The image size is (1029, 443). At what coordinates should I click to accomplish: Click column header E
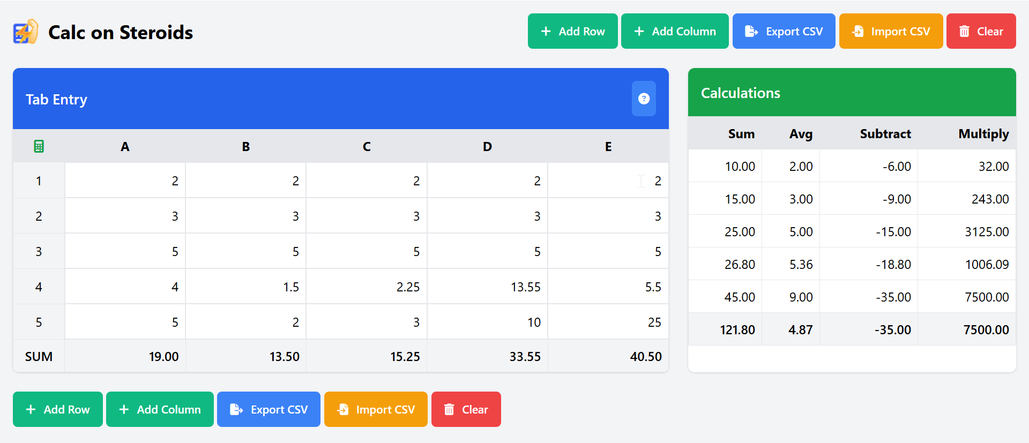(x=608, y=146)
